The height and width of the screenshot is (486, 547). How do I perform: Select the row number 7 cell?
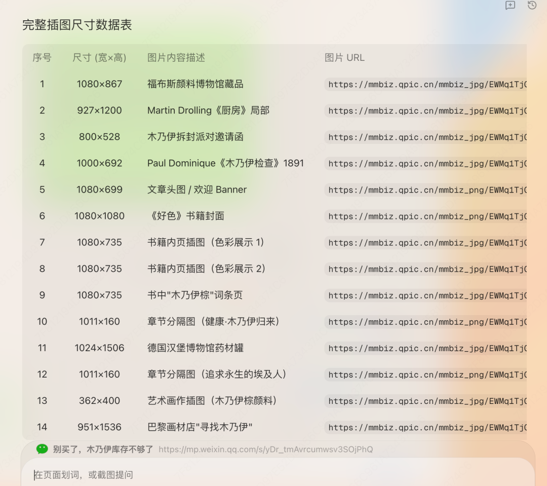(42, 242)
